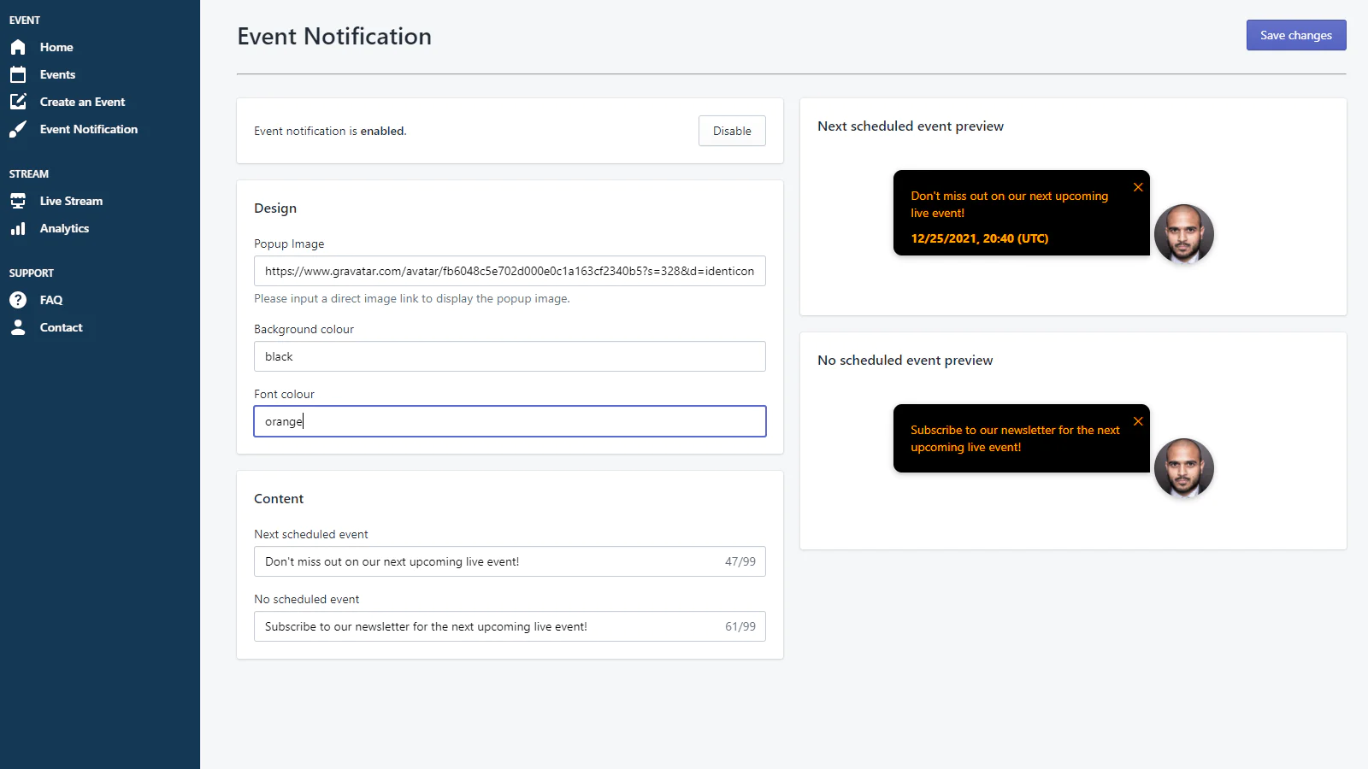This screenshot has width=1368, height=769.
Task: Click the Analytics bar chart icon
Action: point(18,228)
